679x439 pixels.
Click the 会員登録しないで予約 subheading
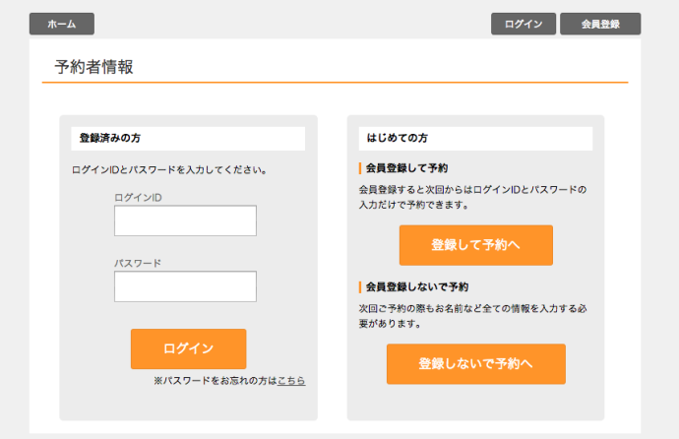point(416,286)
